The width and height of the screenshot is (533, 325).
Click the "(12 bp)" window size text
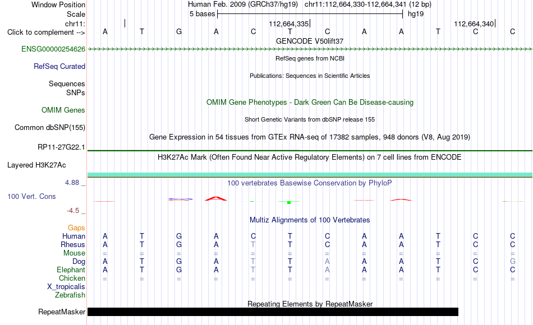(x=420, y=4)
